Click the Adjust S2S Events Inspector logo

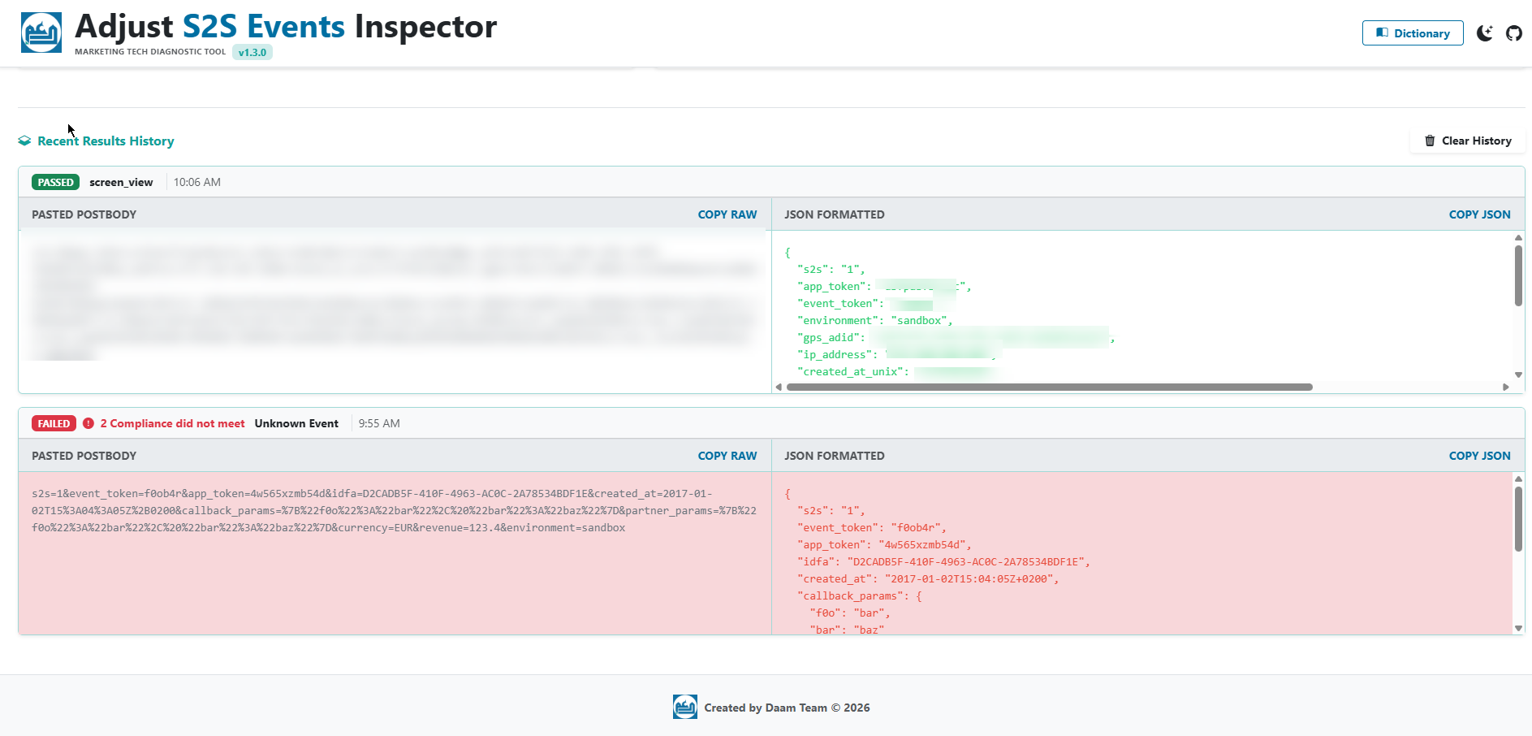coord(41,32)
